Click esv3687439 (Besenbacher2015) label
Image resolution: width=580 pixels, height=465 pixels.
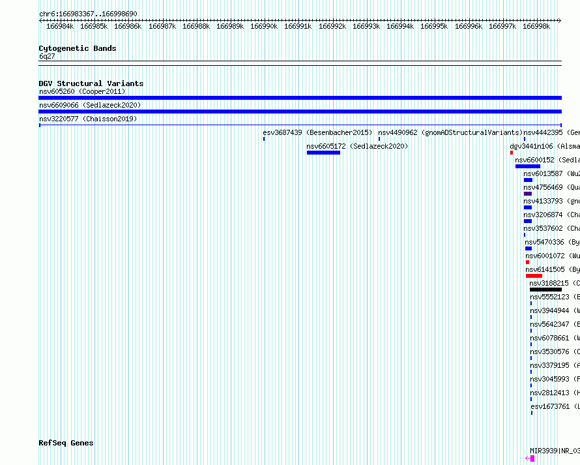317,132
